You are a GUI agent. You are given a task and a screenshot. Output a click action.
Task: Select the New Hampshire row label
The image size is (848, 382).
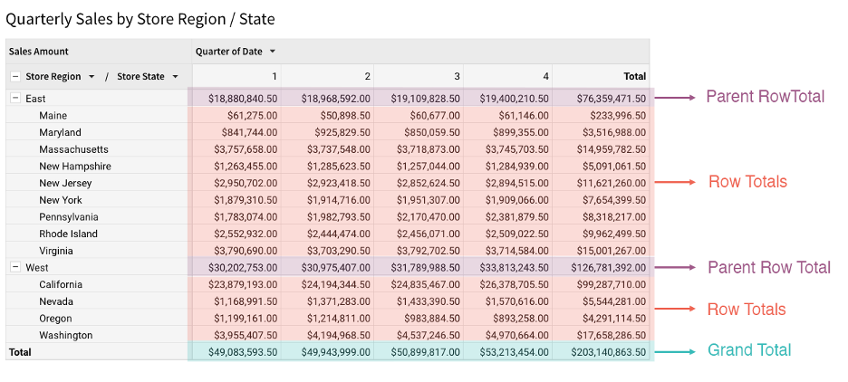(75, 167)
